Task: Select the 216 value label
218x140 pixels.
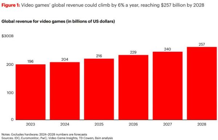Action: click(x=99, y=56)
